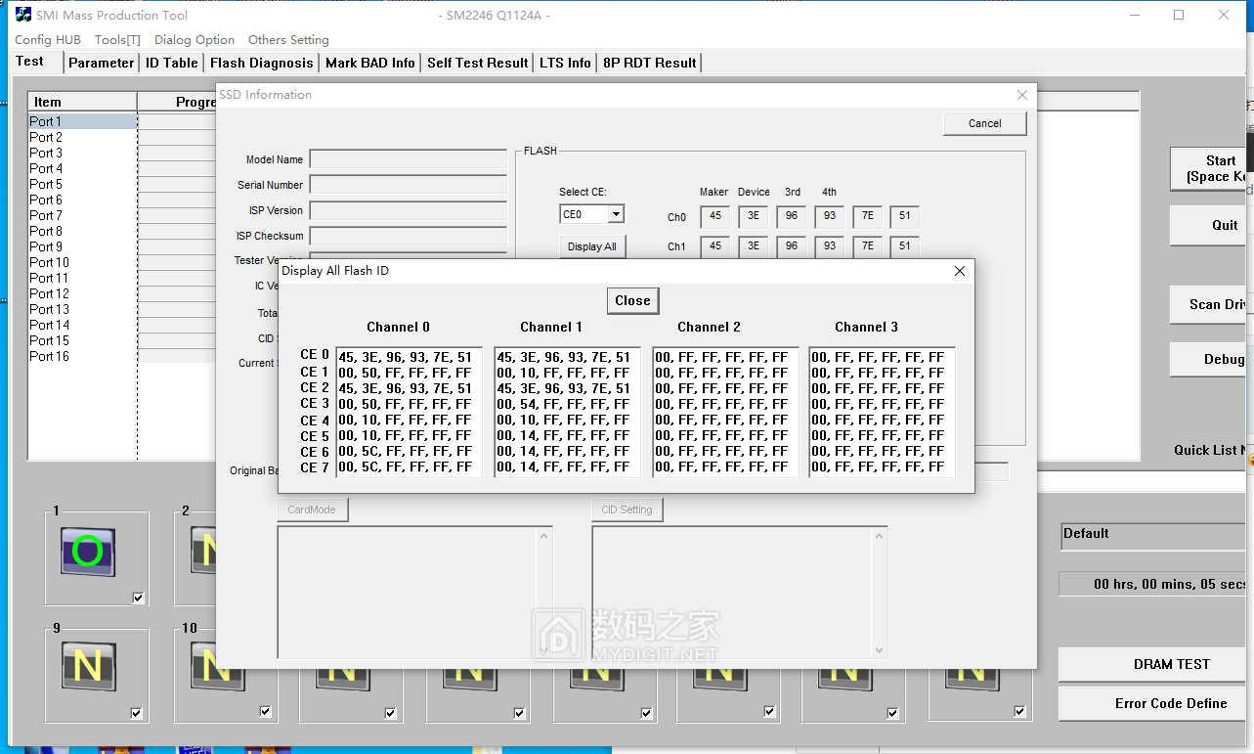Click Channel 0 CE 7 row '00, 5C, FF, FF, FF, FF'
The width and height of the screenshot is (1254, 754).
tap(406, 466)
